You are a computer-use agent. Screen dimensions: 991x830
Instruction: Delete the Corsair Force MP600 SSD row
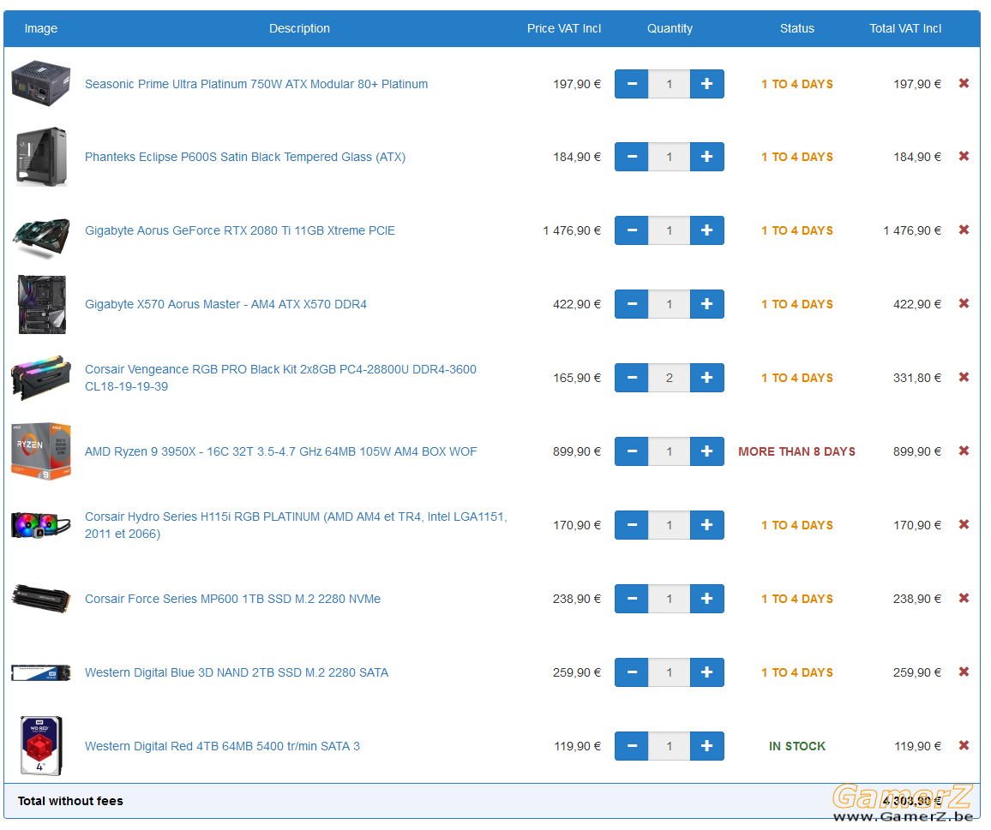pyautogui.click(x=964, y=598)
